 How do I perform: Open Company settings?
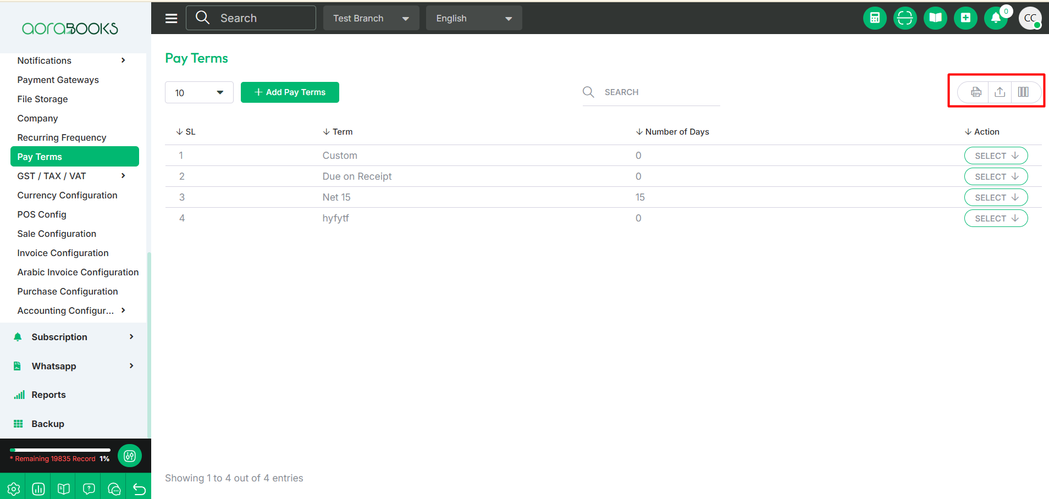[x=37, y=118]
